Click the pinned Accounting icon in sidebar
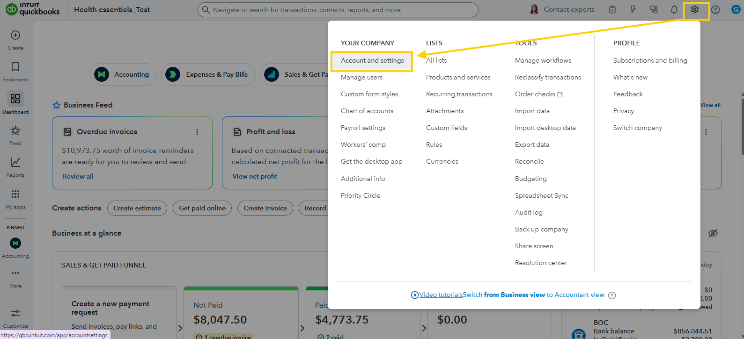The height and width of the screenshot is (339, 744). click(15, 243)
